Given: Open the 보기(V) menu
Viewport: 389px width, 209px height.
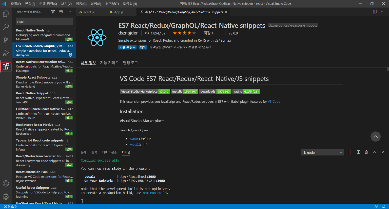Looking at the screenshot, I should coord(66,4).
